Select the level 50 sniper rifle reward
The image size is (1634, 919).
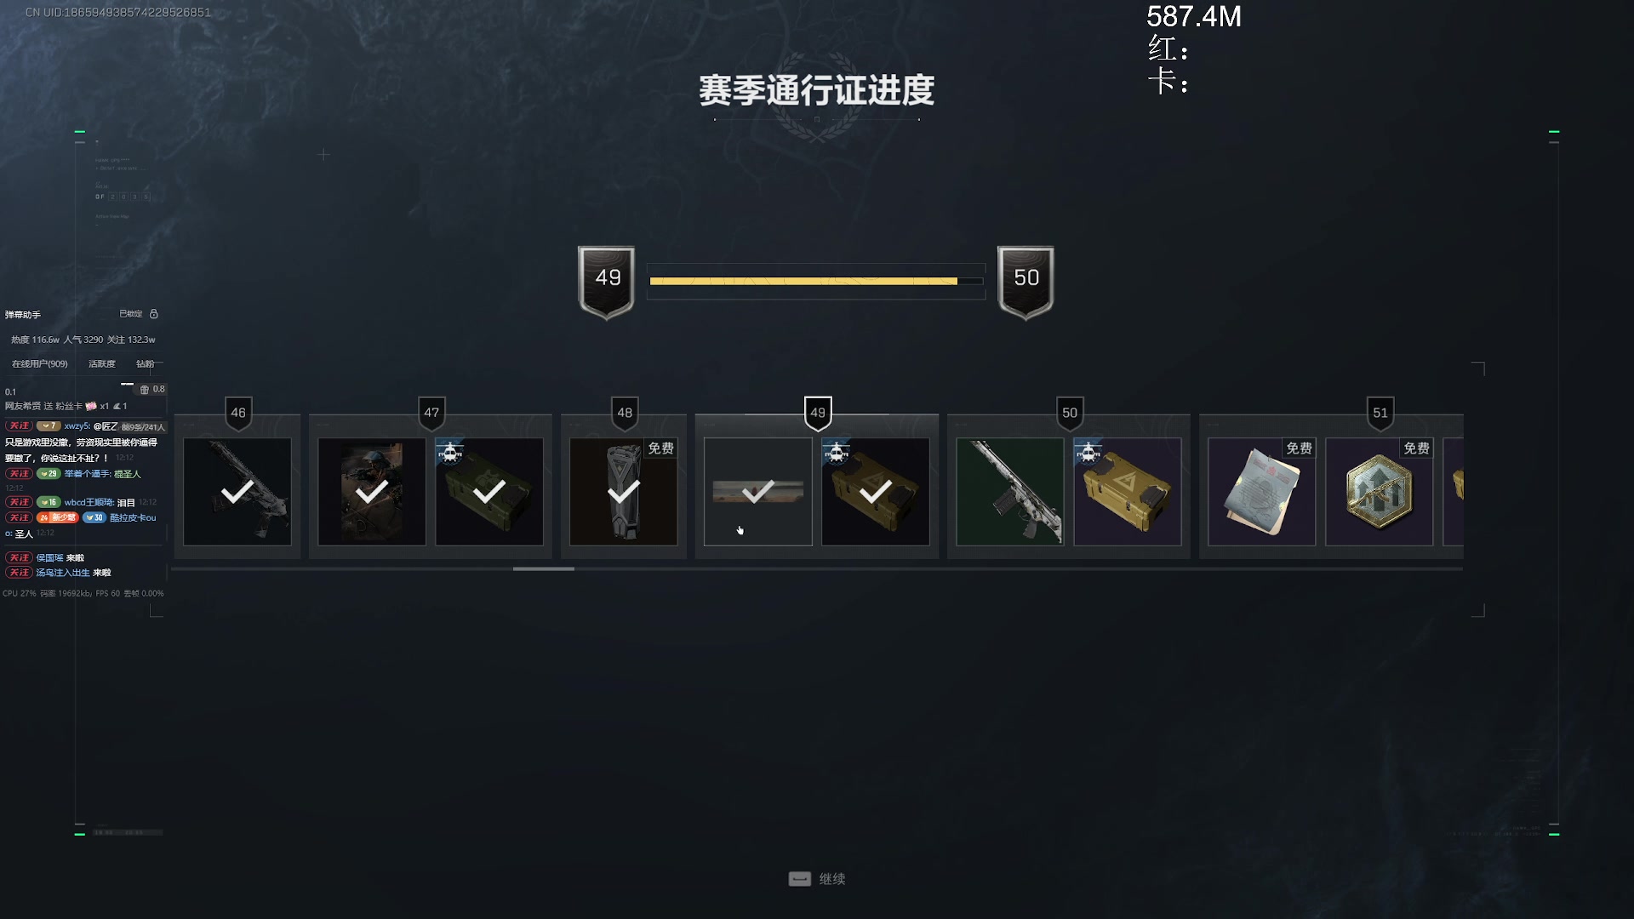coord(1010,492)
